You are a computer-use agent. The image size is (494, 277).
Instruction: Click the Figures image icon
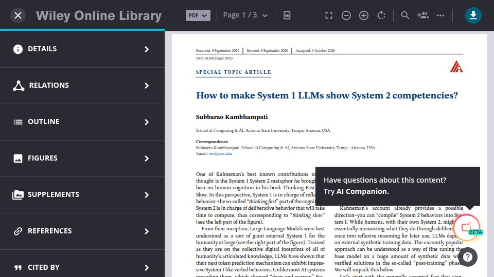[x=18, y=159]
